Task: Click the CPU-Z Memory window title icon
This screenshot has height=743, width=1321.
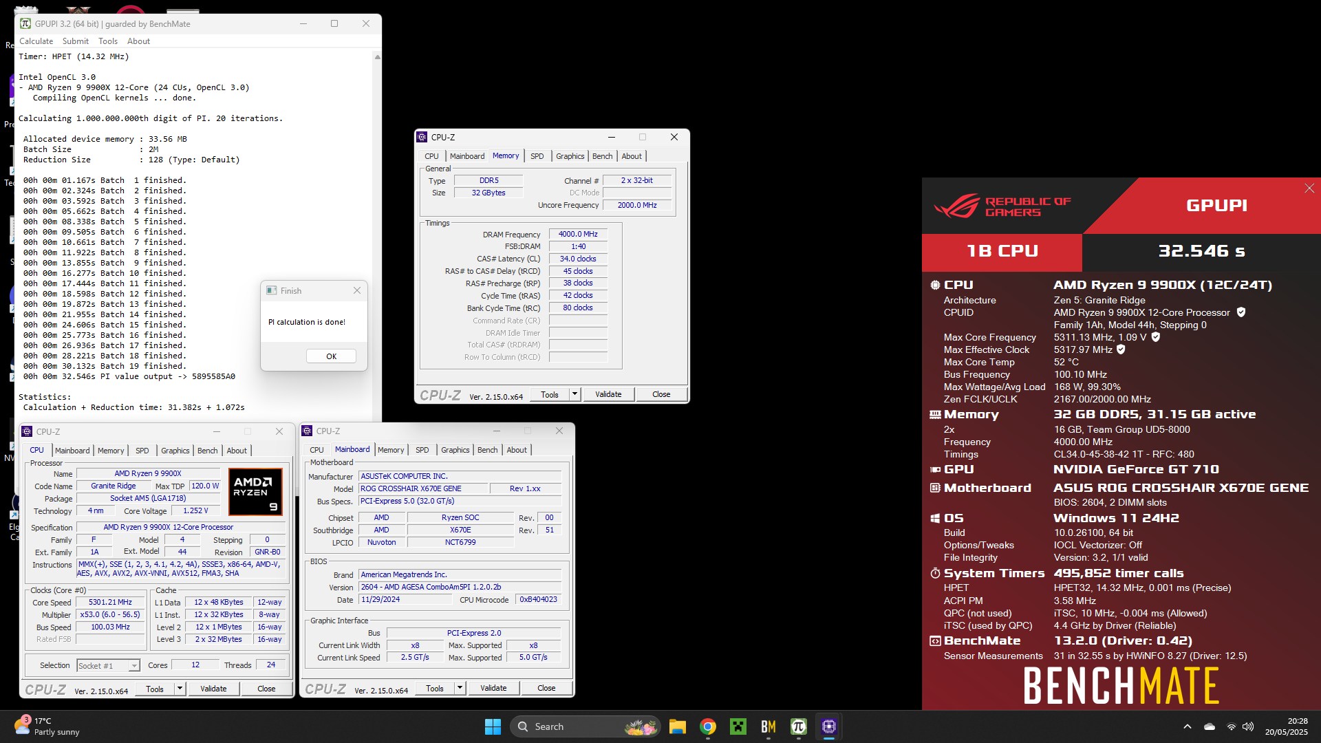Action: coord(422,137)
